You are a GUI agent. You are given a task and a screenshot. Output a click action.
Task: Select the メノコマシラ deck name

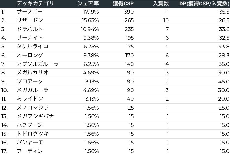(x=32, y=108)
